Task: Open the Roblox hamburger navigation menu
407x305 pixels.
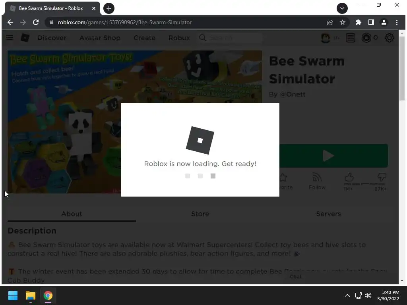Action: (10, 38)
